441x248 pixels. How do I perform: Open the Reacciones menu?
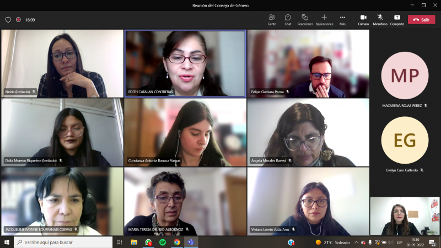click(x=305, y=19)
